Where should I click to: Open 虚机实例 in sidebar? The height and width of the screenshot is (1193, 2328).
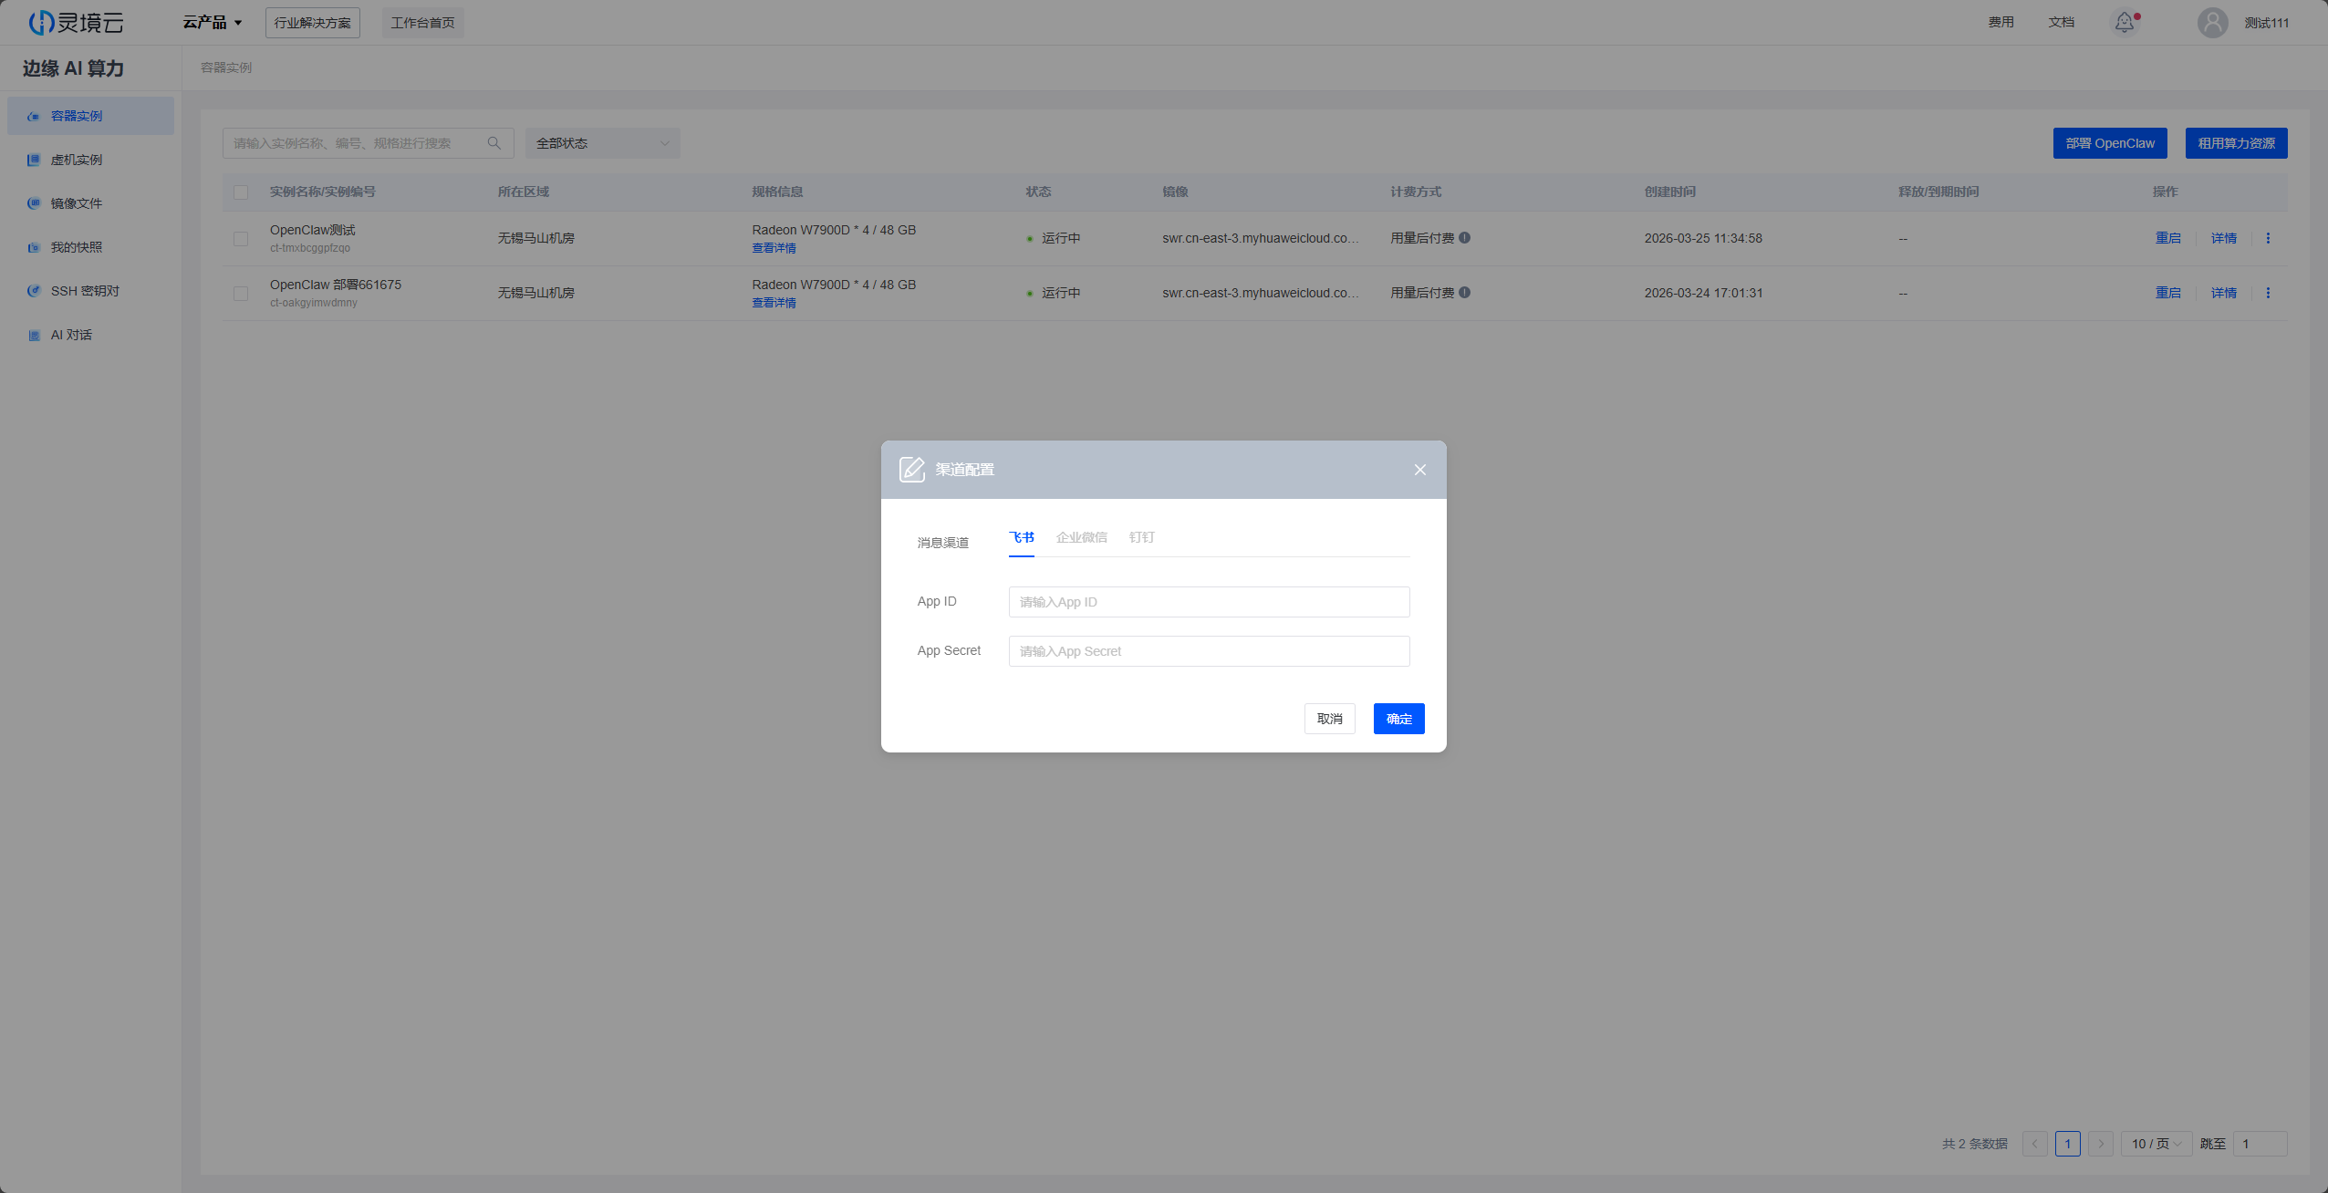tap(77, 160)
